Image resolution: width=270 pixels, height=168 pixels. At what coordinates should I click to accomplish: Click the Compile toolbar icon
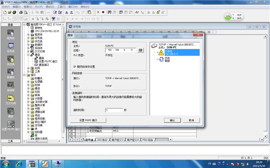pos(55,13)
